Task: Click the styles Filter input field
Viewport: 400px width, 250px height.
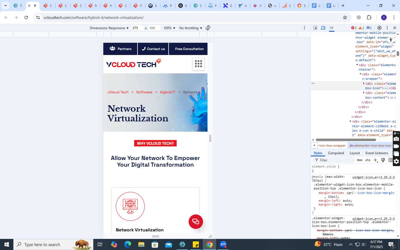Action: point(334,160)
